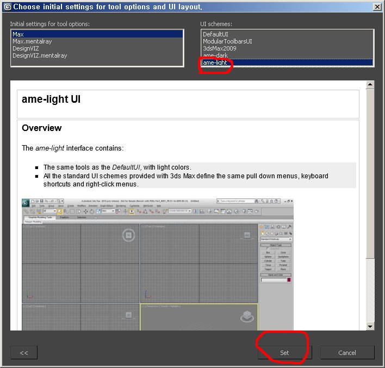Choose the ModularToolbarsUI scheme
The height and width of the screenshot is (368, 385).
click(227, 41)
